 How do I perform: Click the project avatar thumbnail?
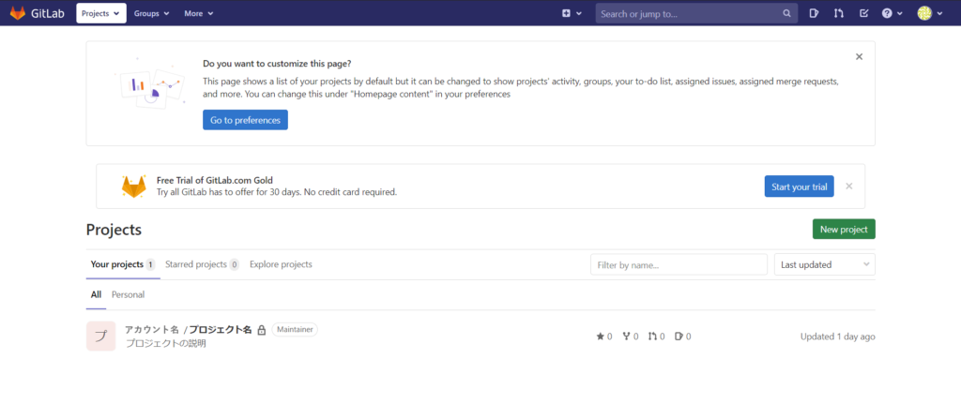tap(100, 336)
